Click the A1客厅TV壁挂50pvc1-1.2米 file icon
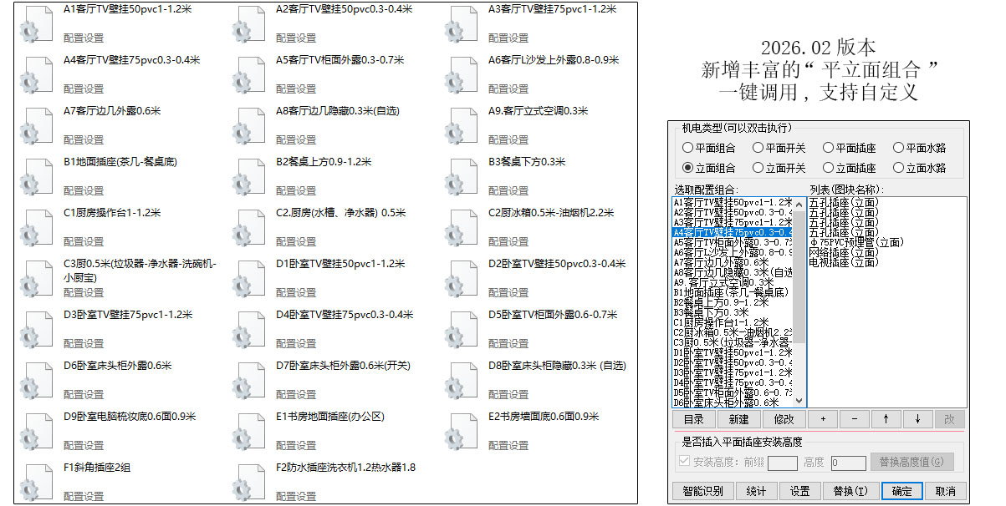The height and width of the screenshot is (506, 1006). [37, 23]
